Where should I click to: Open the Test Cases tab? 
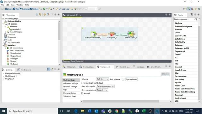pyautogui.click(x=139, y=67)
